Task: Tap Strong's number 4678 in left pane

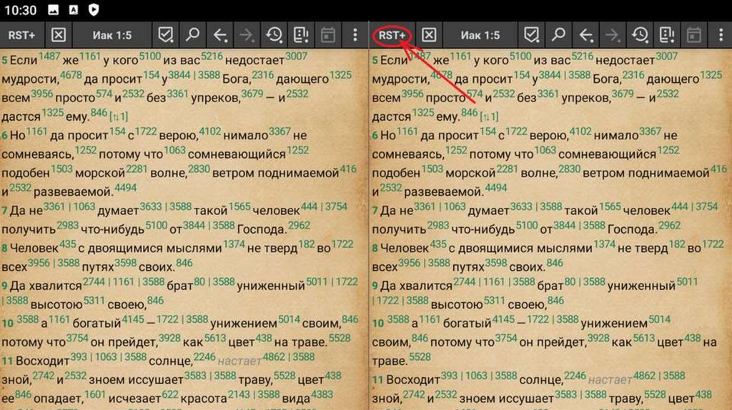Action: click(x=71, y=75)
